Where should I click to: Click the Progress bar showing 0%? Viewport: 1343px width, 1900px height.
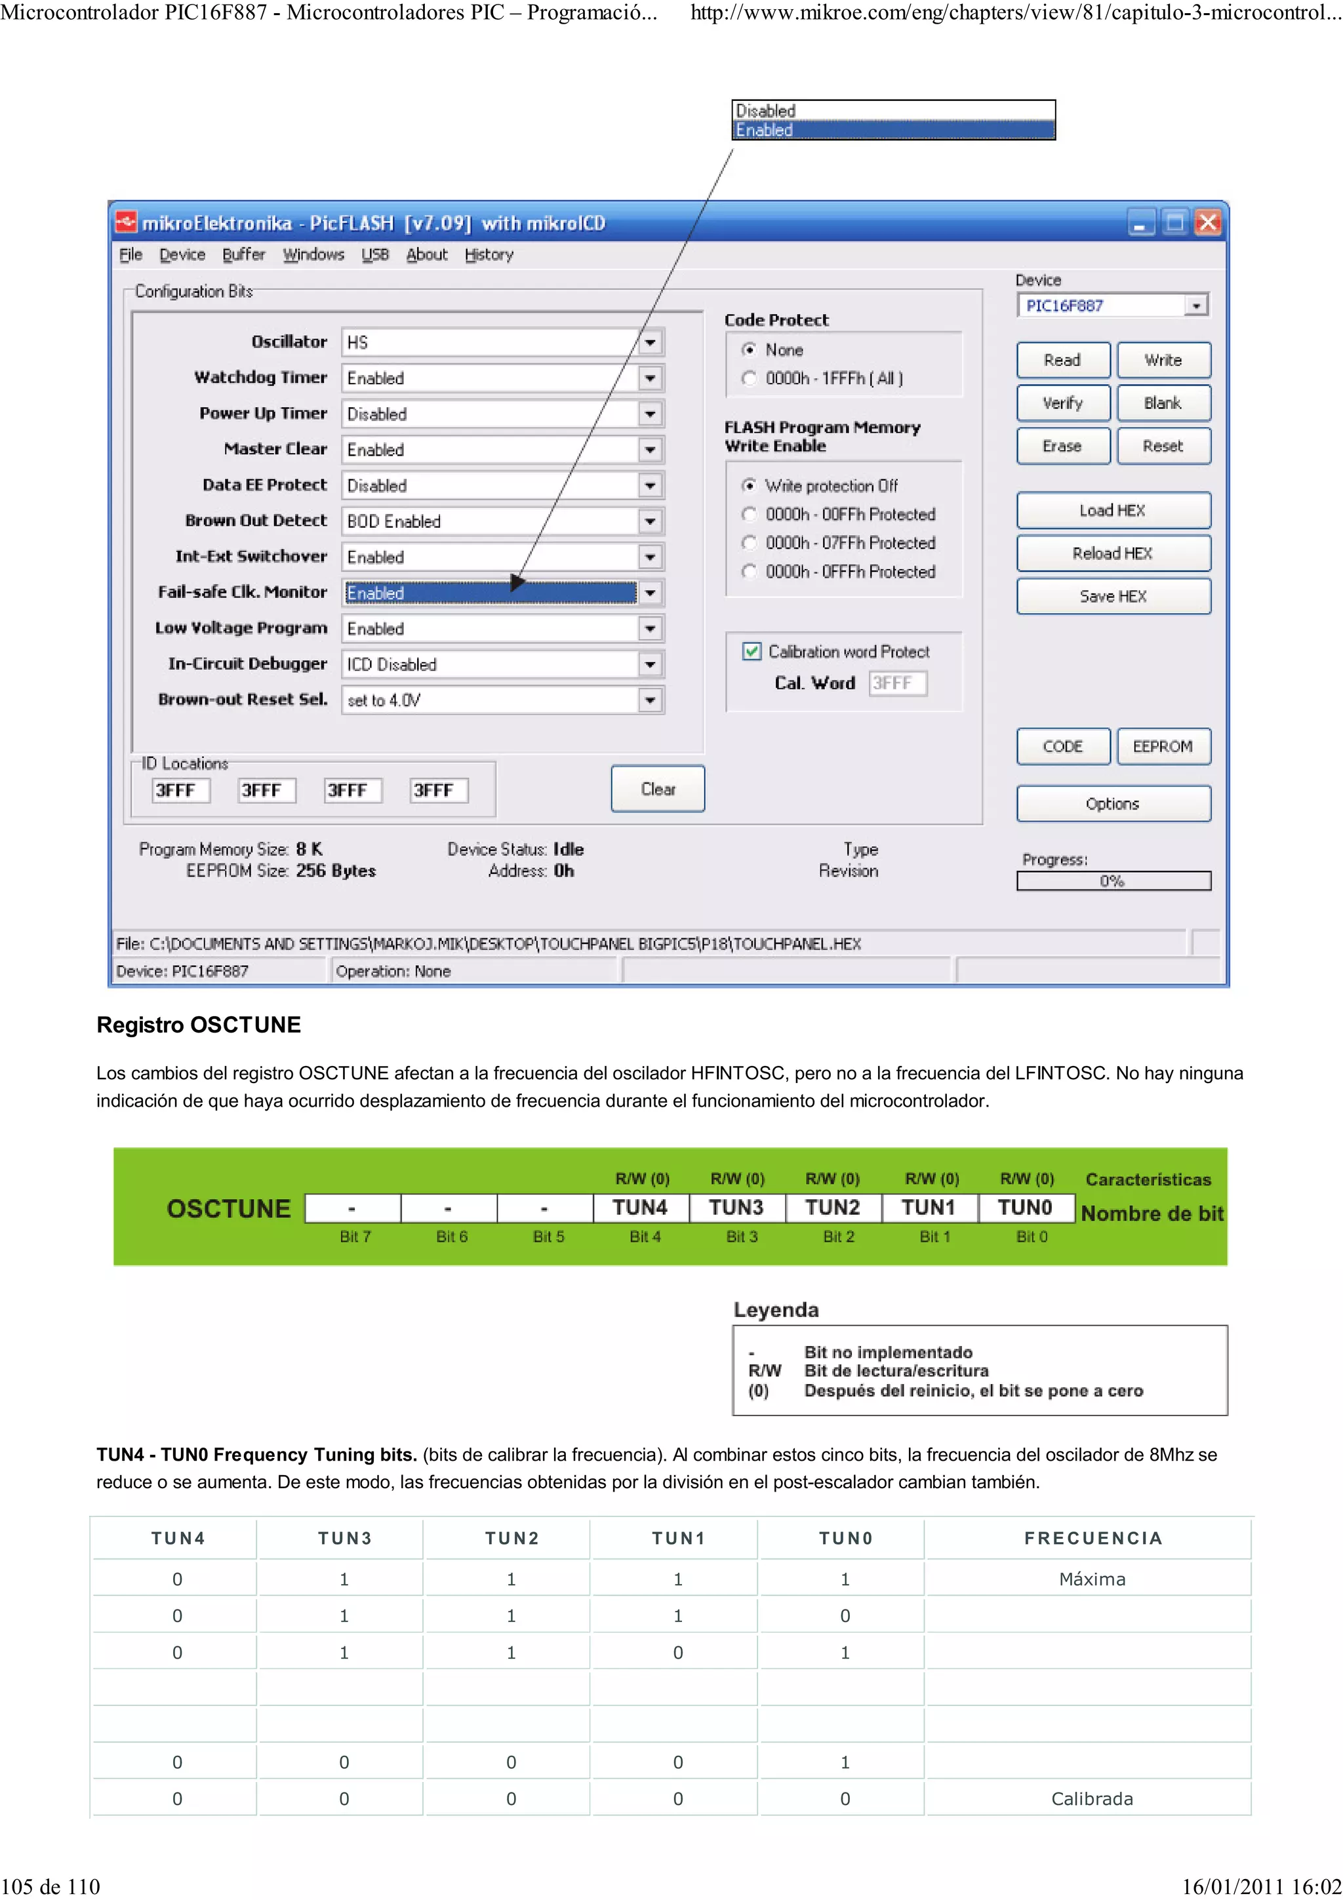pos(1113,881)
